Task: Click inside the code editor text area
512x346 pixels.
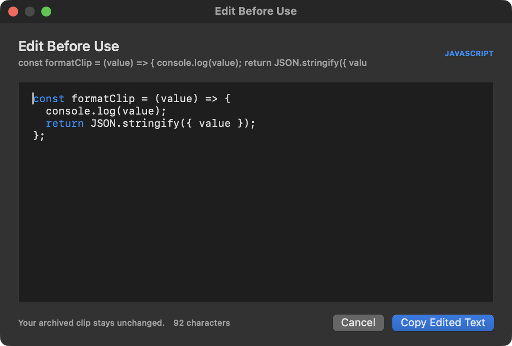Action: pyautogui.click(x=256, y=192)
